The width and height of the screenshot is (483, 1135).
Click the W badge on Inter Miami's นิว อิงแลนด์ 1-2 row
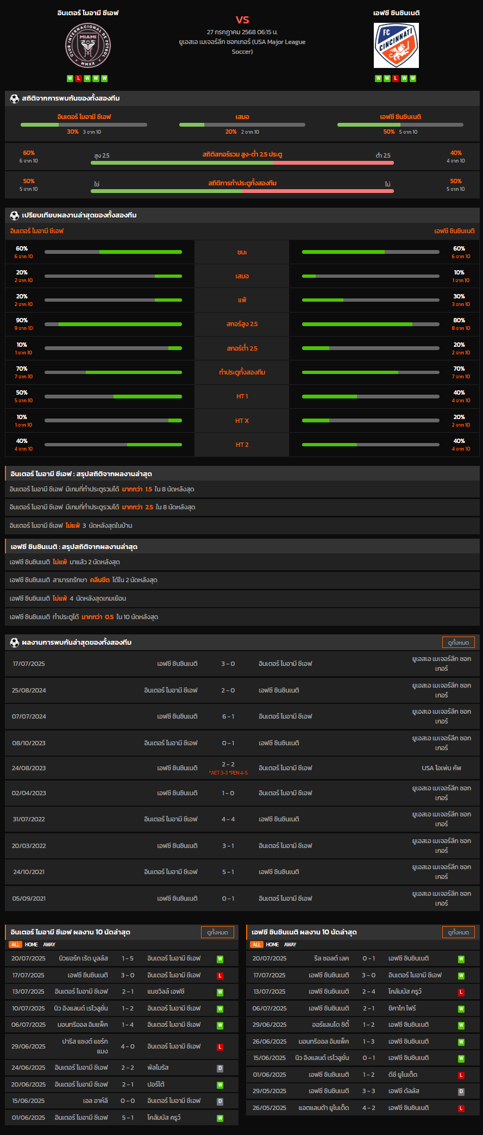pos(220,1009)
